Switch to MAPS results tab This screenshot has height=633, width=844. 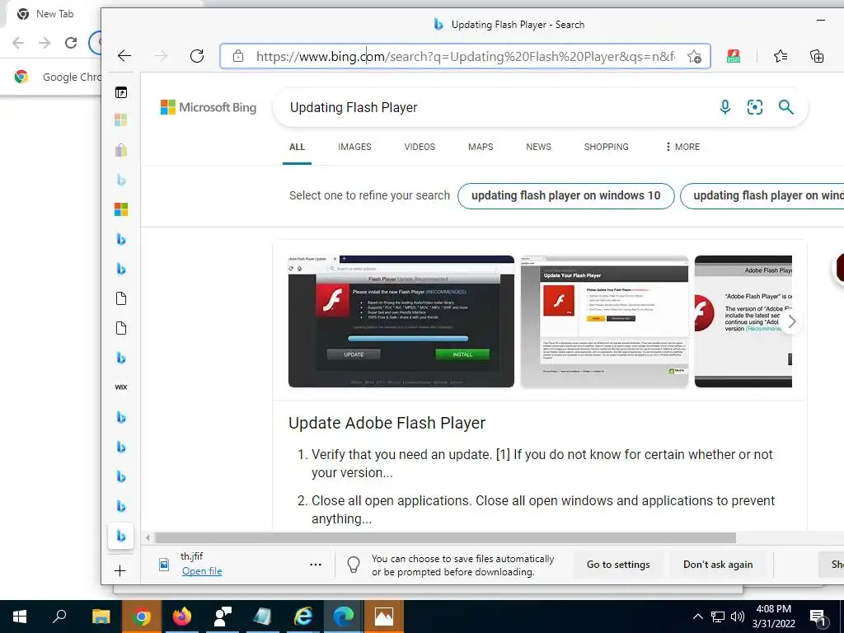pyautogui.click(x=481, y=147)
